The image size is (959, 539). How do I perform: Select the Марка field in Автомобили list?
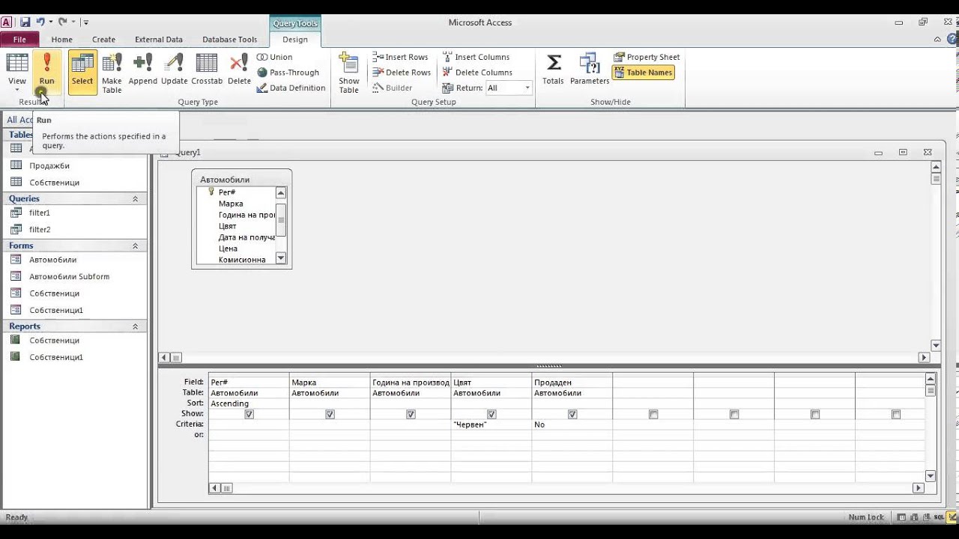point(231,204)
